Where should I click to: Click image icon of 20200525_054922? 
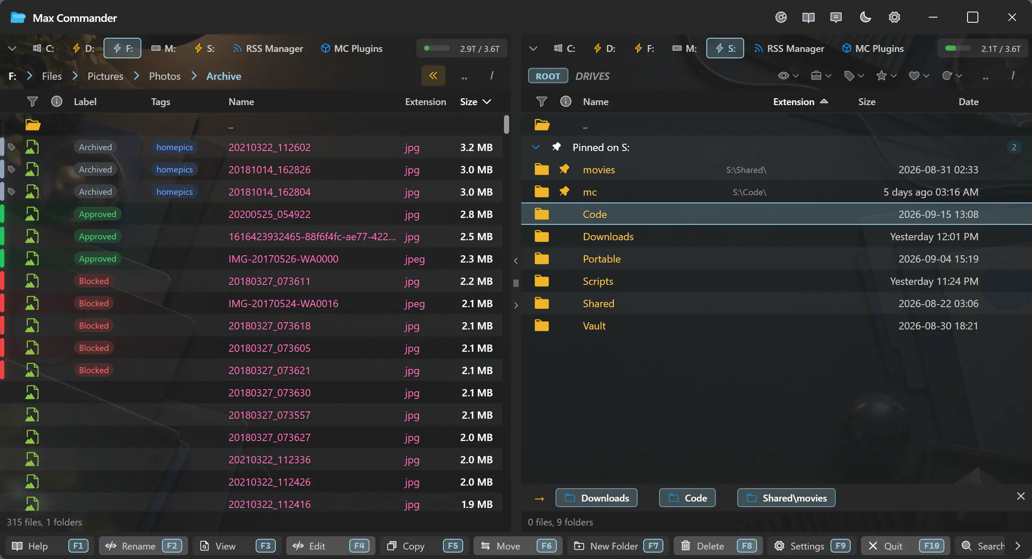(x=32, y=214)
